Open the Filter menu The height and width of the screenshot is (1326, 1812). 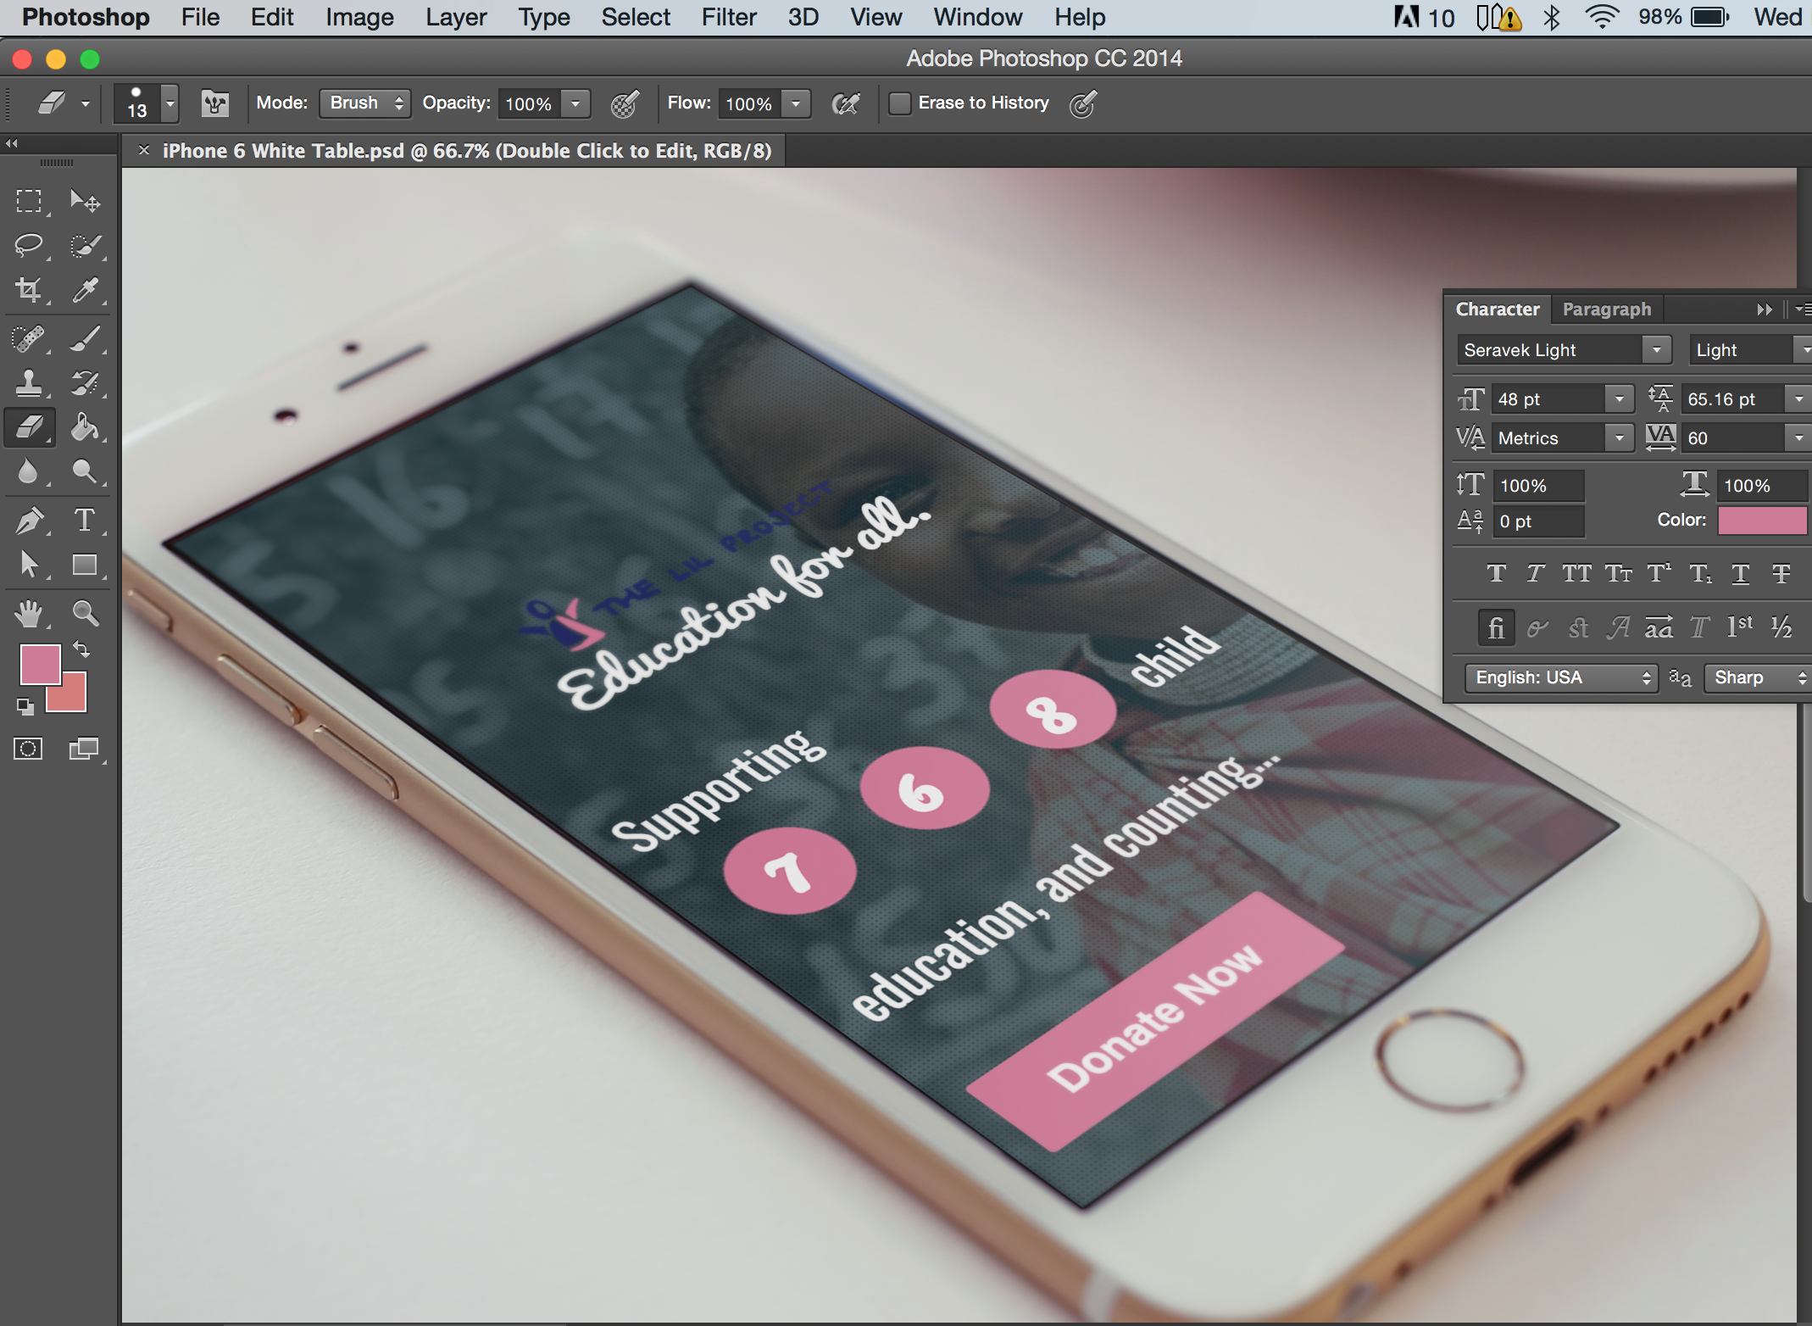pyautogui.click(x=729, y=17)
